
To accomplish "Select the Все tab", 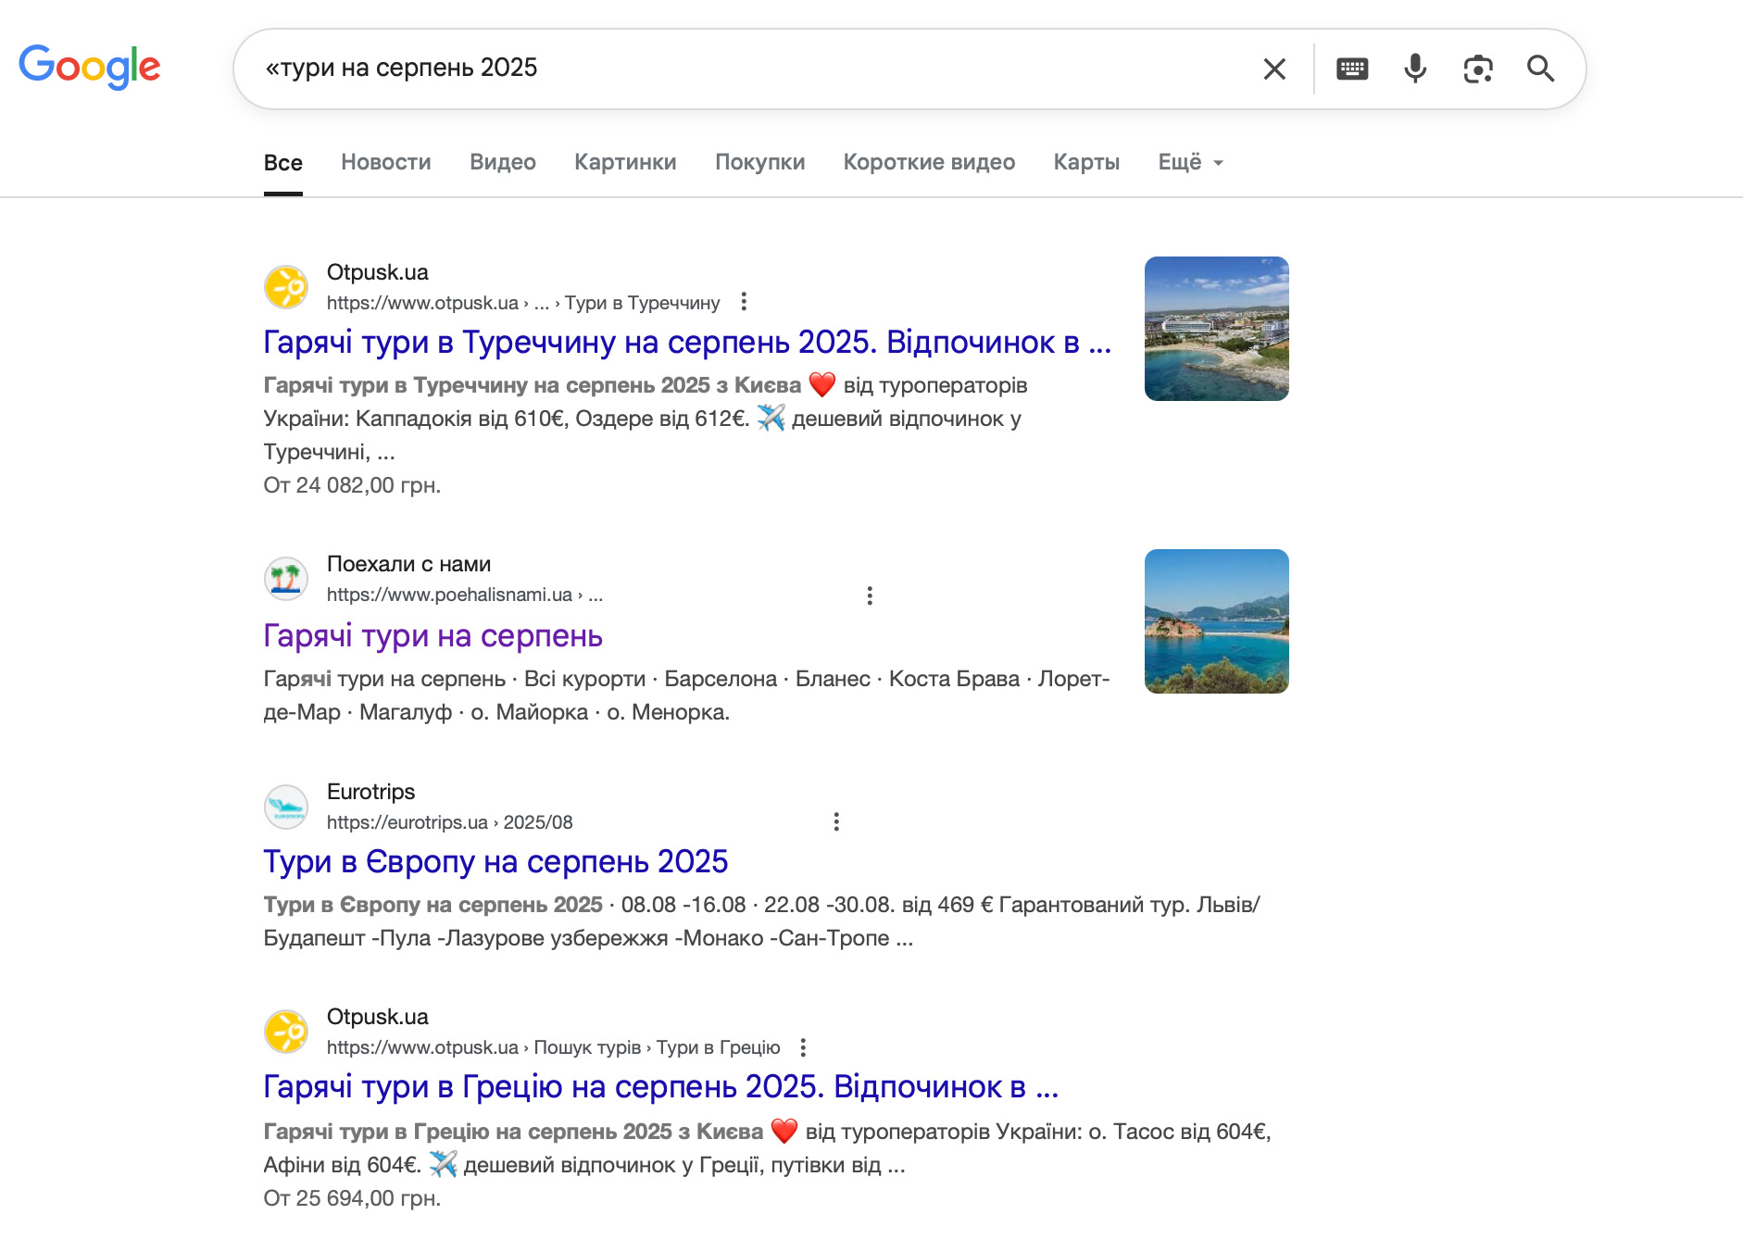I will tap(283, 163).
